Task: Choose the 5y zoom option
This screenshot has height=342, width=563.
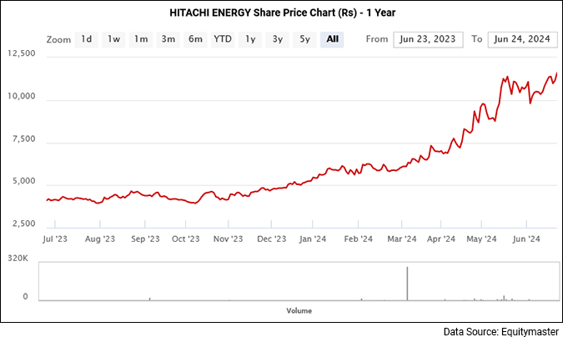Action: tap(304, 39)
